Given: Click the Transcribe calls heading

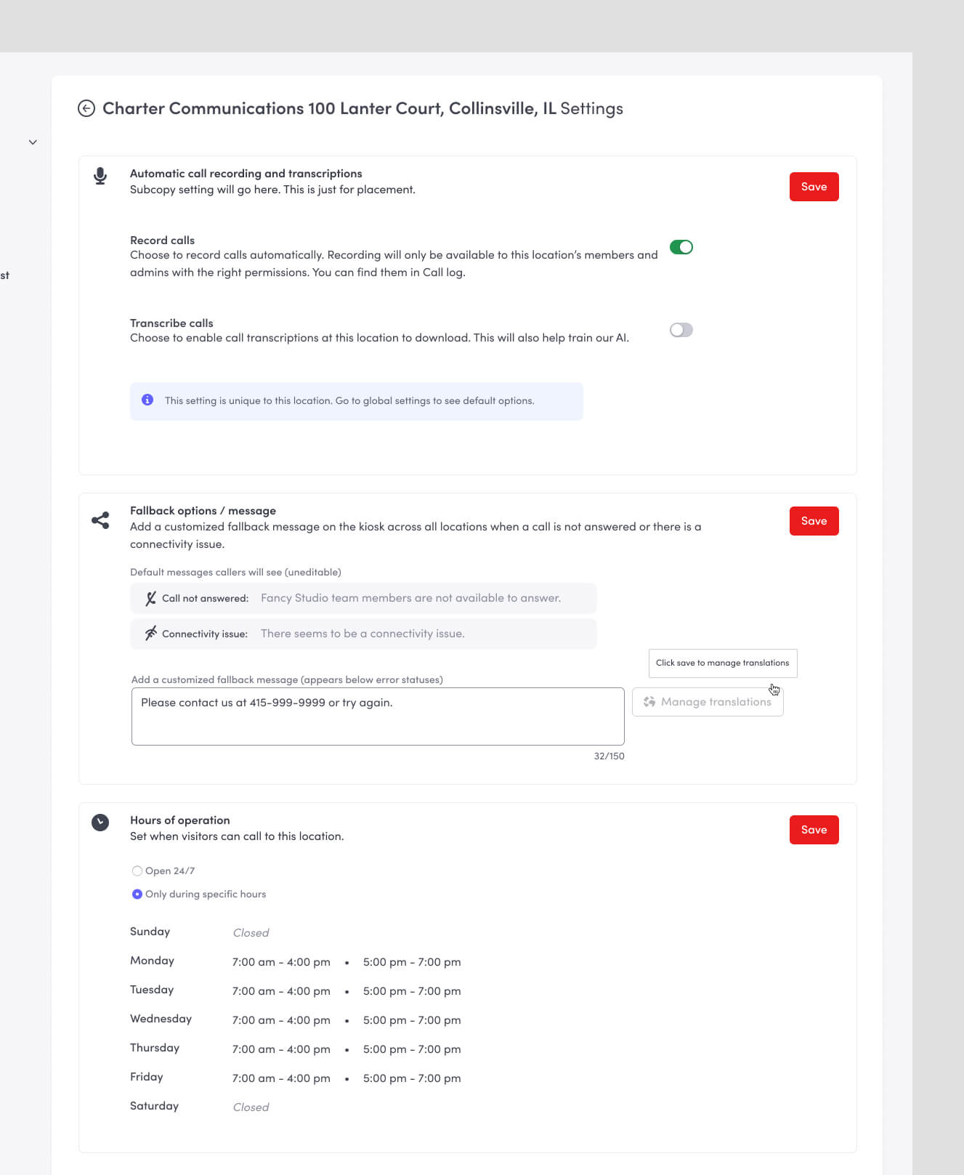Looking at the screenshot, I should [171, 323].
